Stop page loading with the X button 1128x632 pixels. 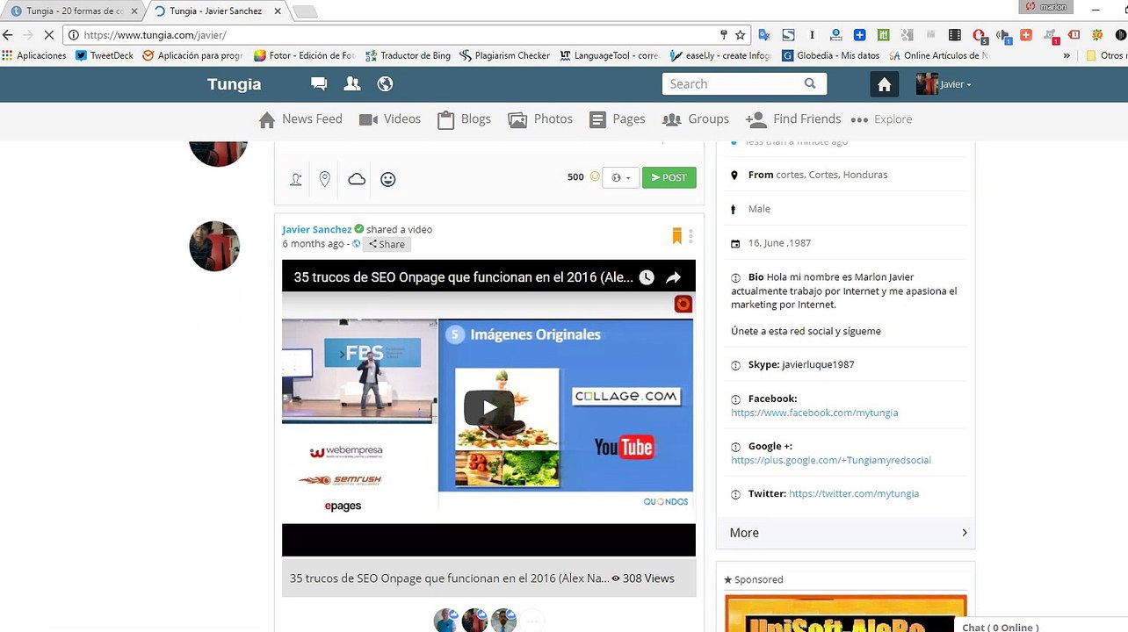(49, 35)
